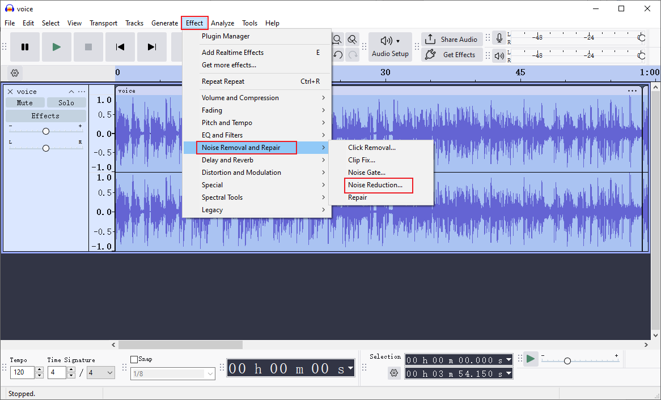This screenshot has height=400, width=661.
Task: Click the microphone recording meter icon
Action: (x=499, y=38)
